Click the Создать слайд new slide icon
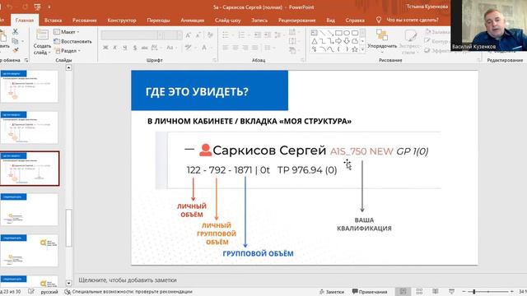 [42, 35]
